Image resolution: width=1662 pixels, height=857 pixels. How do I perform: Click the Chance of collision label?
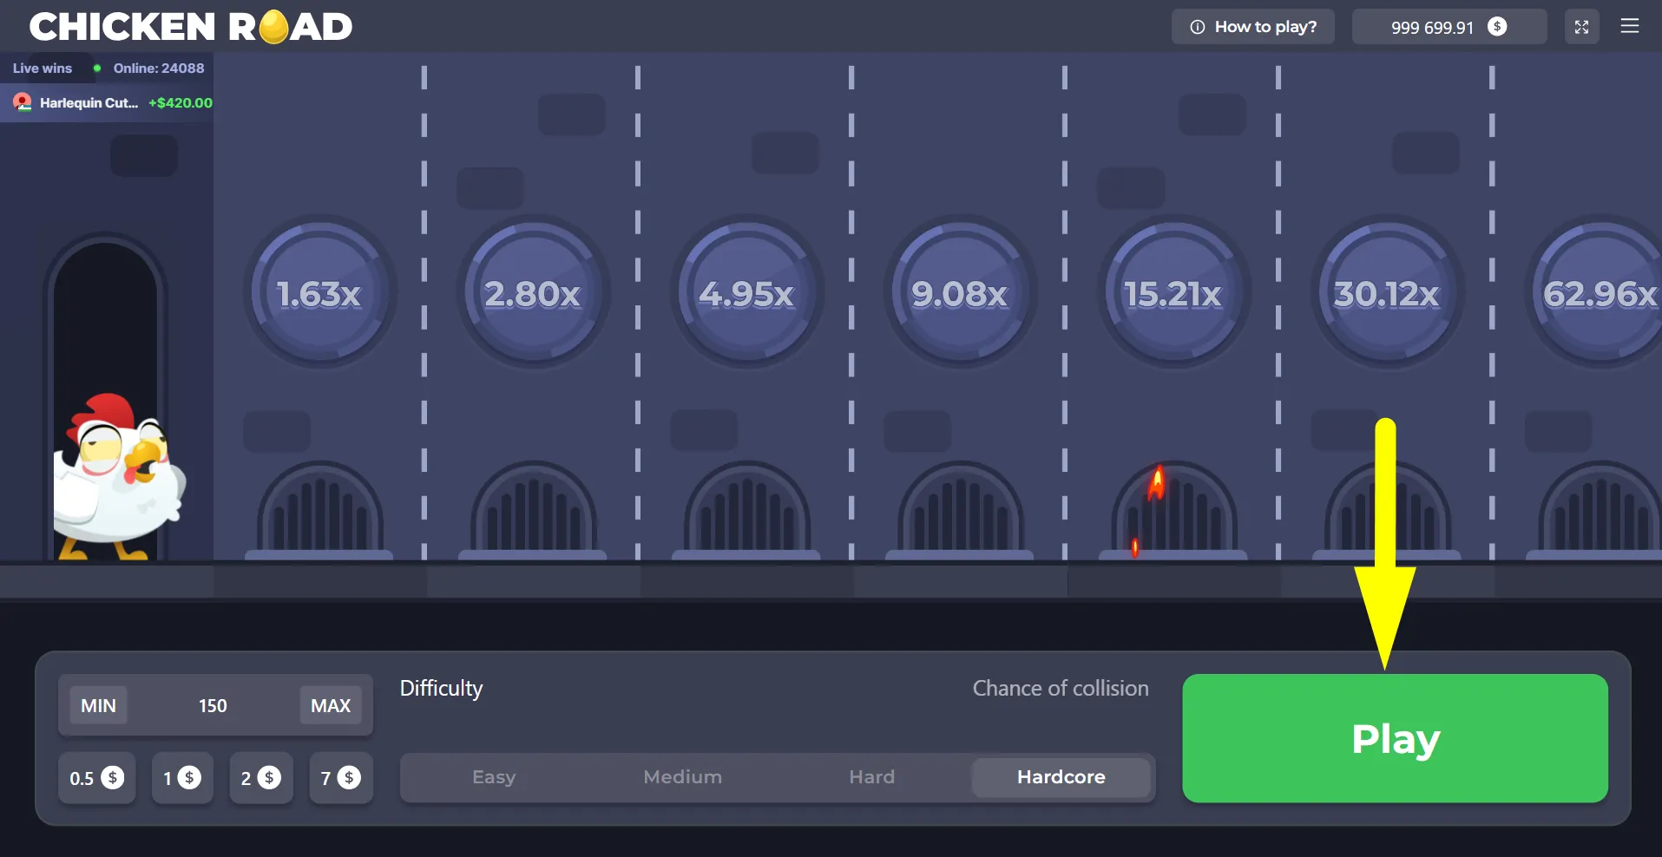point(1061,688)
